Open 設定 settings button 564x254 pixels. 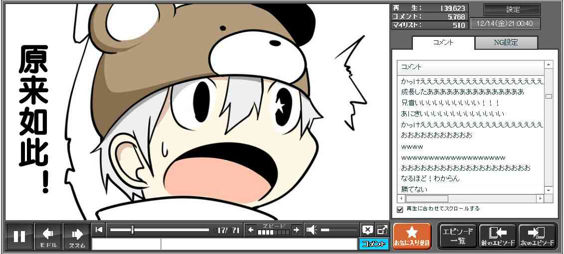coord(512,10)
